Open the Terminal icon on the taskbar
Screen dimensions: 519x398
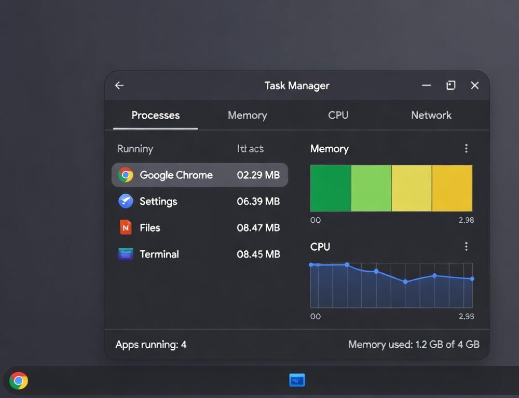coord(297,380)
